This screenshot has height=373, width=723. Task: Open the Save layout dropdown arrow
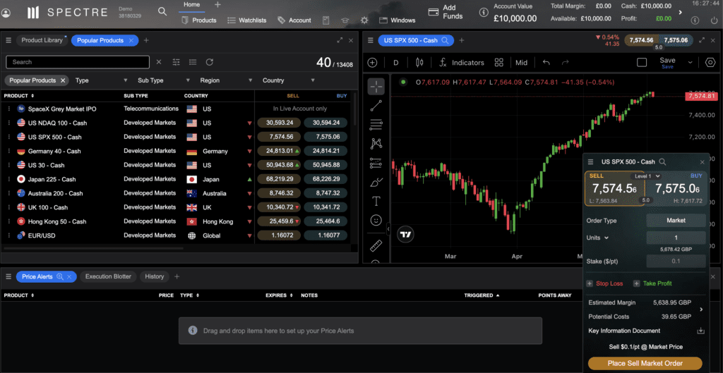[x=691, y=63]
